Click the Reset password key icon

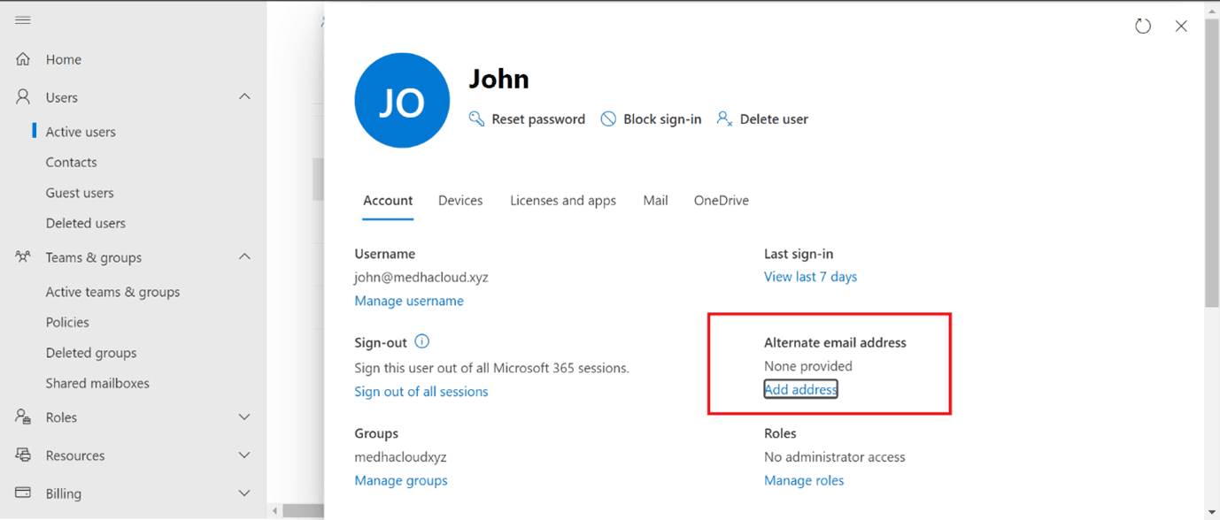pyautogui.click(x=476, y=118)
